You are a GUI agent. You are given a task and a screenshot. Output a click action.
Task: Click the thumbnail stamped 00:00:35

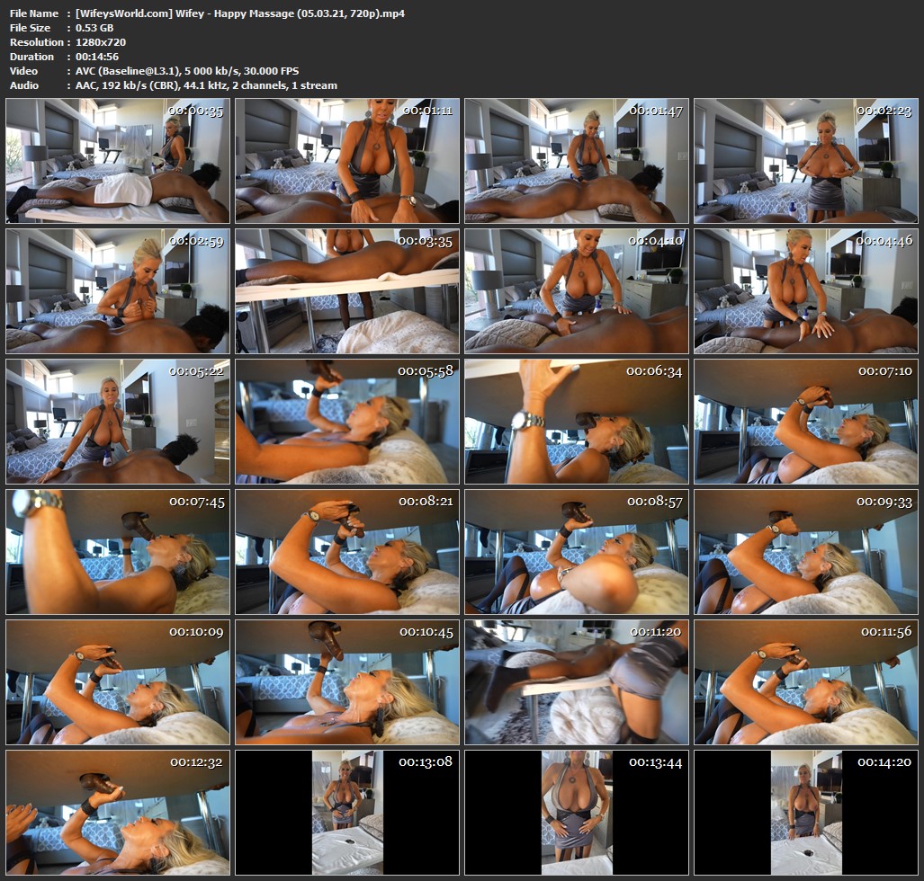click(118, 161)
